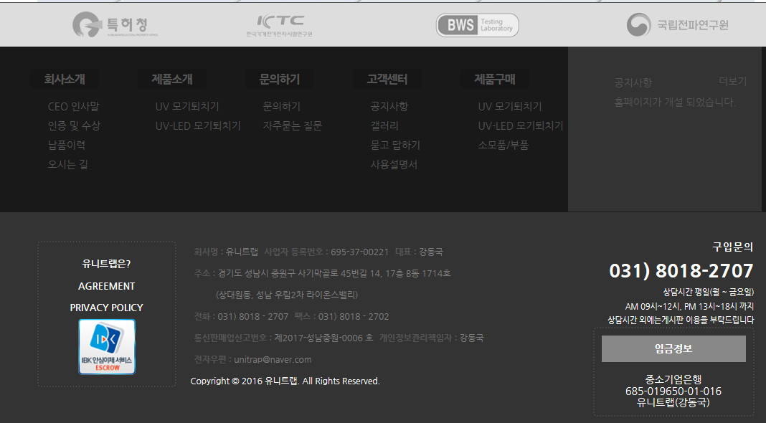
Task: Click the 특허청 logo in banner
Action: 115,25
